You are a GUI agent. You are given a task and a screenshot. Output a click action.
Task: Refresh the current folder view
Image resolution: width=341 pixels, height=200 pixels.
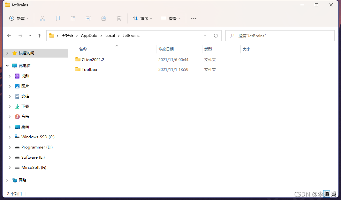pyautogui.click(x=216, y=36)
